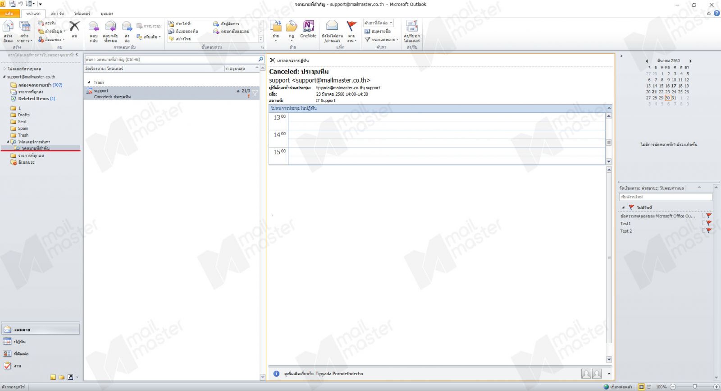This screenshot has height=391, width=721.
Task: Click the Normal view icon in status bar
Action: [642, 386]
